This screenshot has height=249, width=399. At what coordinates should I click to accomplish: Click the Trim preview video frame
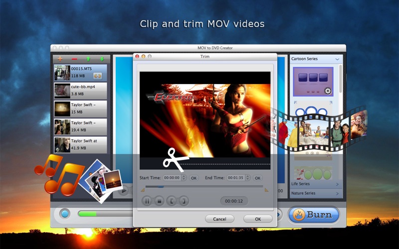click(x=205, y=121)
